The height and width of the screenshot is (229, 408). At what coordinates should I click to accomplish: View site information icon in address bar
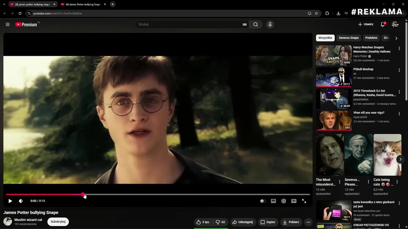29,13
